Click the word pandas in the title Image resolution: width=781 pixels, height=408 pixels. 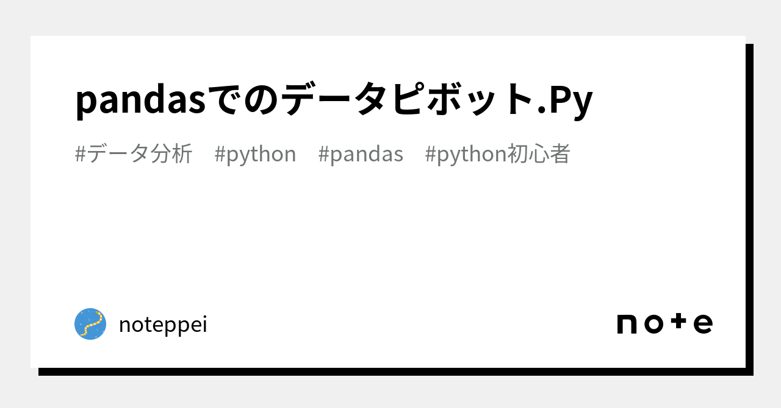(140, 100)
